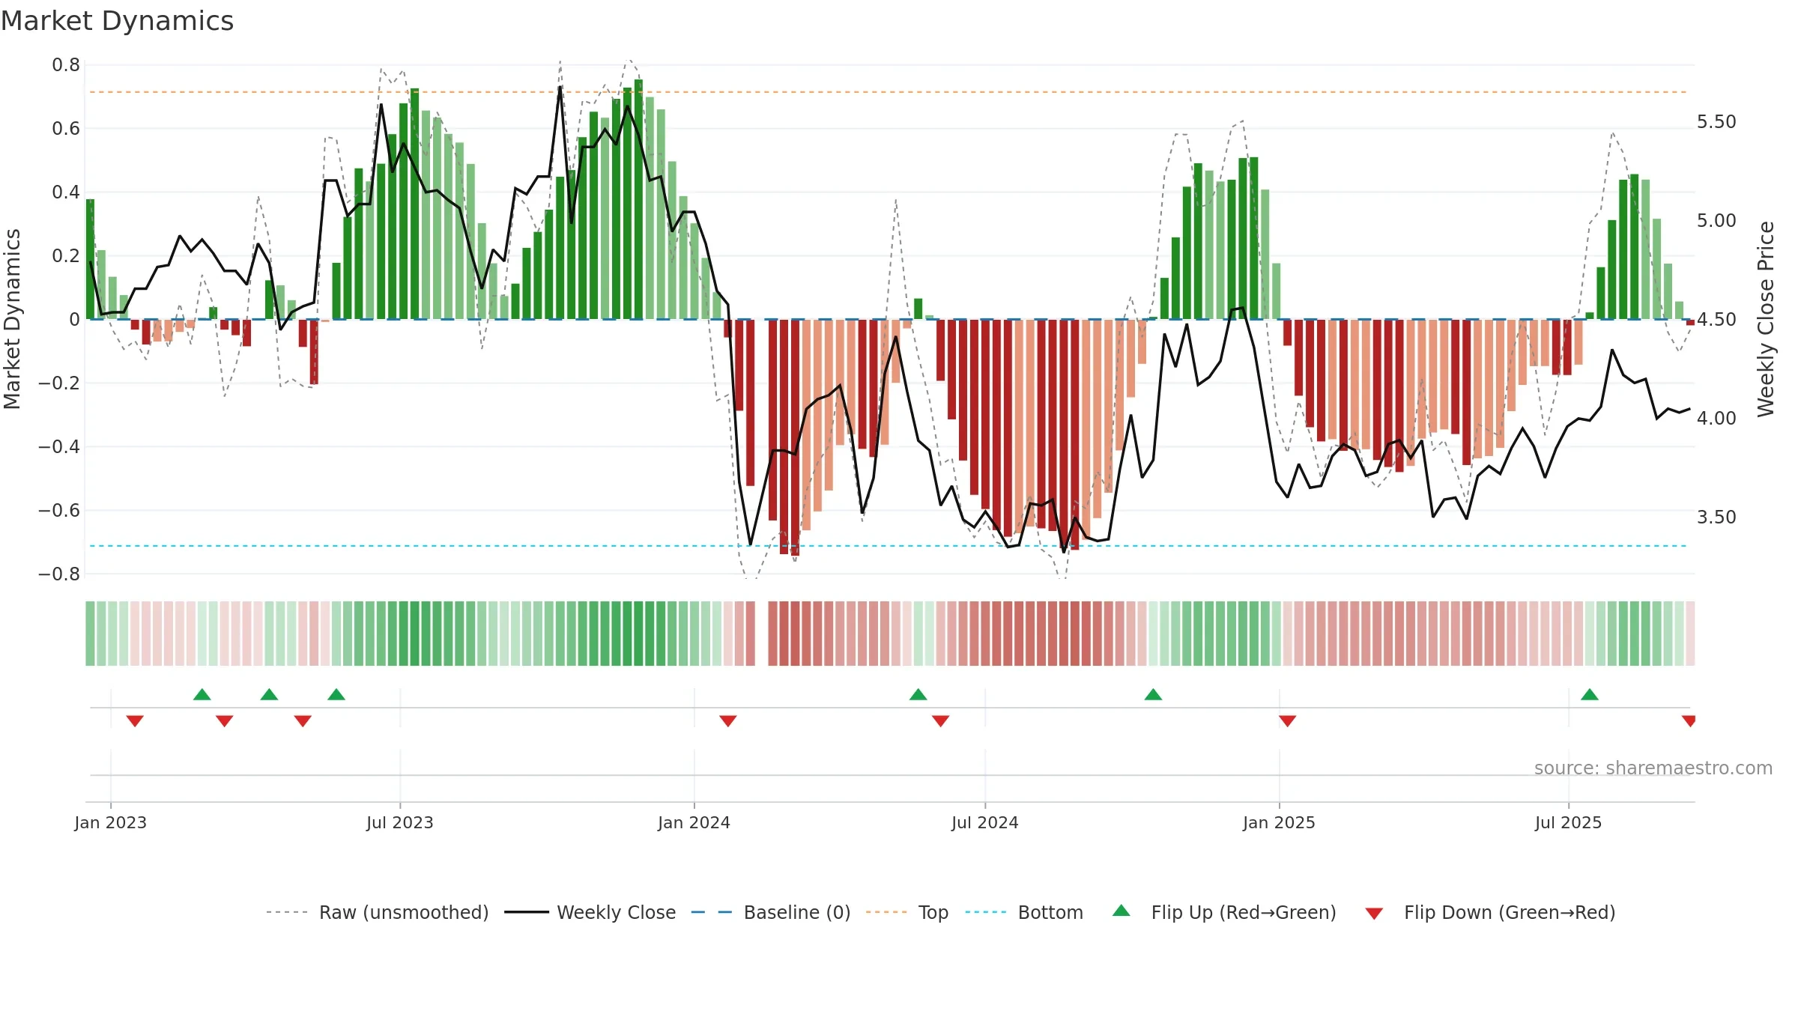Click the 4.00 price tick on the right axis
This screenshot has width=1798, height=1011.
tap(1716, 419)
